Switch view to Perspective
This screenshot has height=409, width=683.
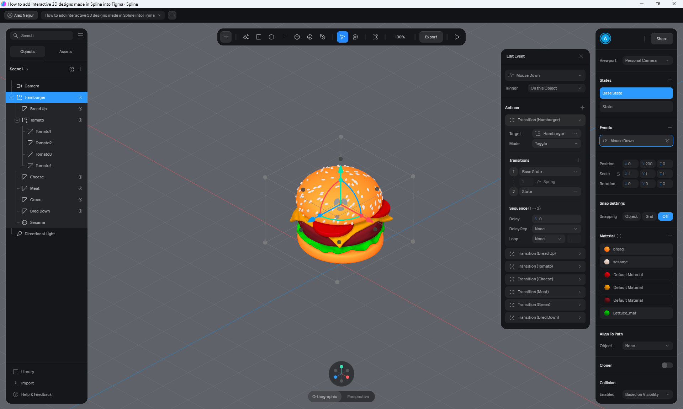(358, 397)
